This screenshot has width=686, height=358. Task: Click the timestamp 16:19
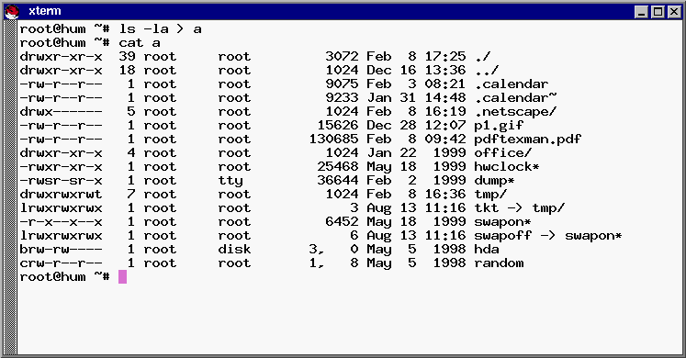click(445, 112)
